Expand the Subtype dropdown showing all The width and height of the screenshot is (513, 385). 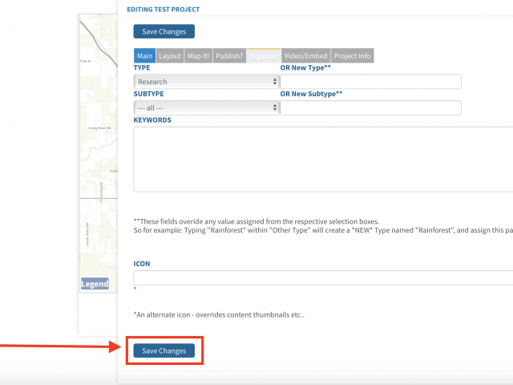[204, 108]
